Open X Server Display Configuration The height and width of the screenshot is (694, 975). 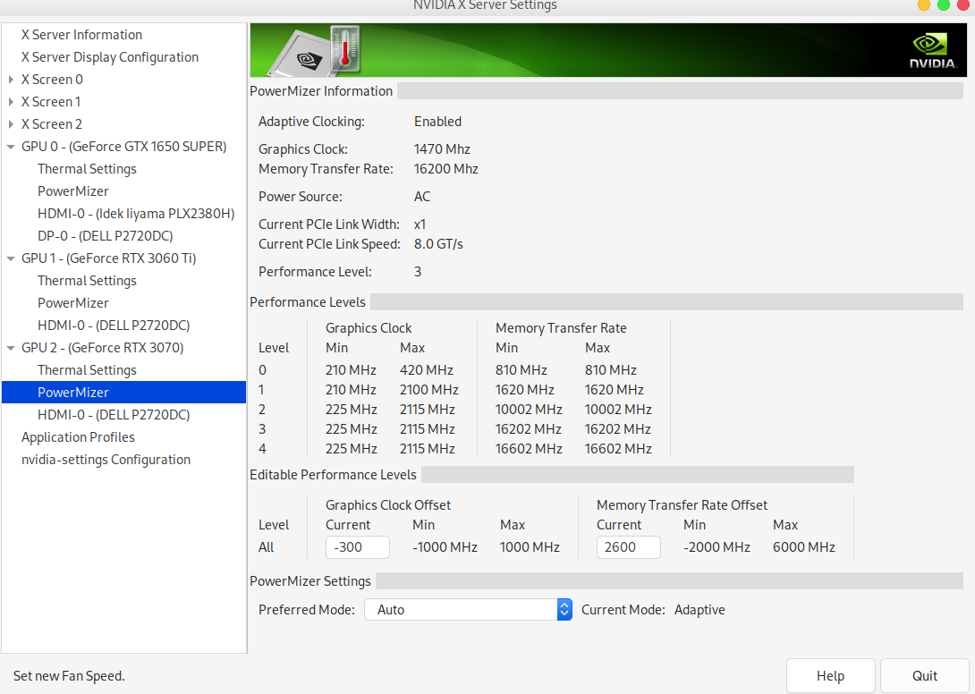[x=109, y=57]
